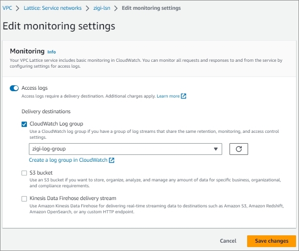Open Create a log group in CloudWatch
The width and height of the screenshot is (299, 251).
[x=68, y=160]
